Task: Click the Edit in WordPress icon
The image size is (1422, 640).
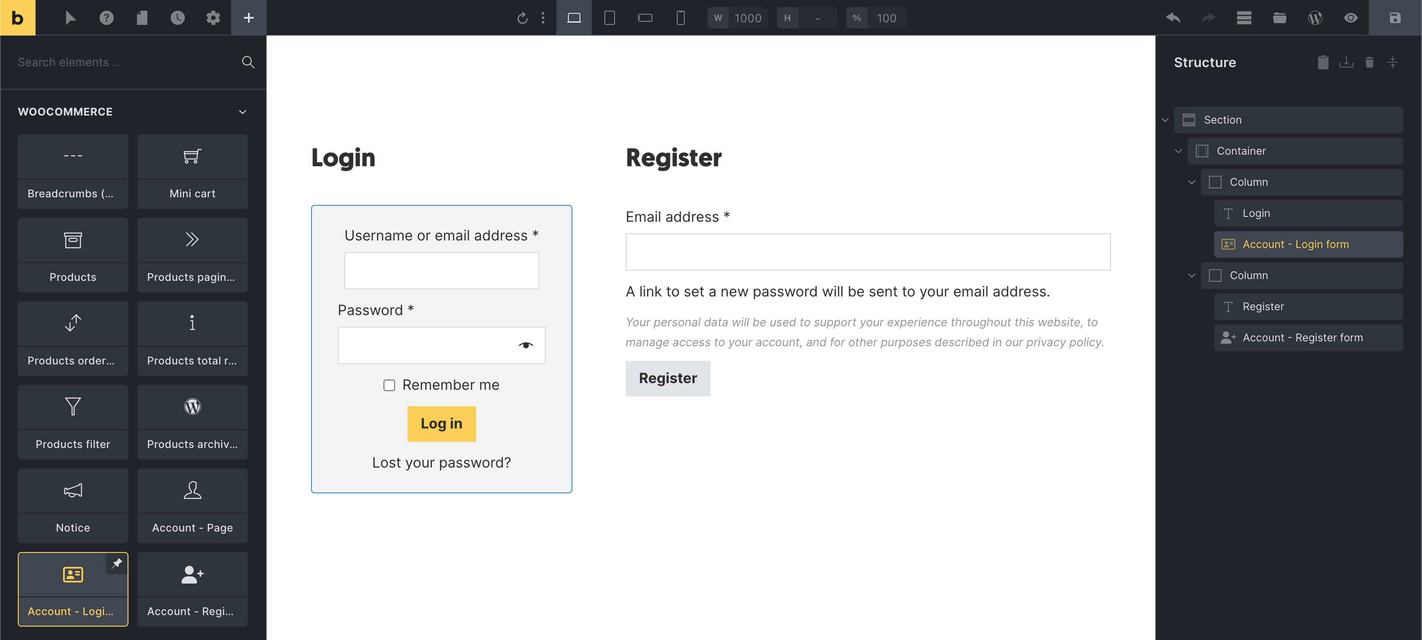Action: [1315, 18]
